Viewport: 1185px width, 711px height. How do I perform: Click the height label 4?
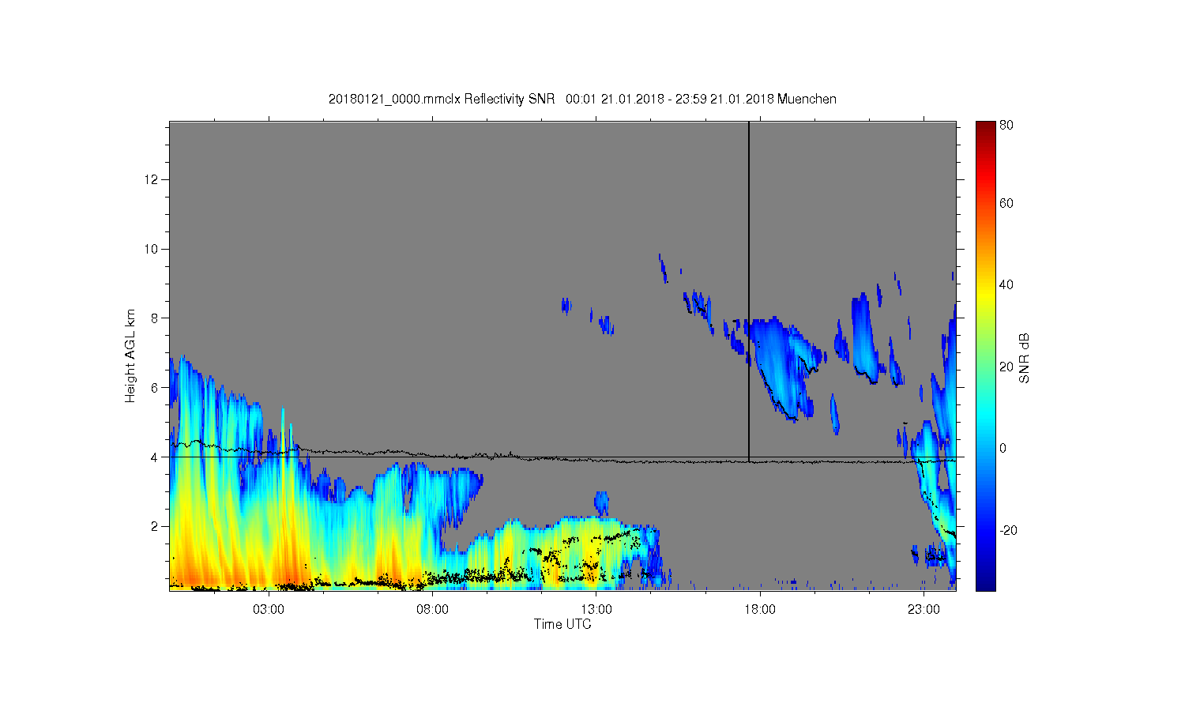[156, 457]
